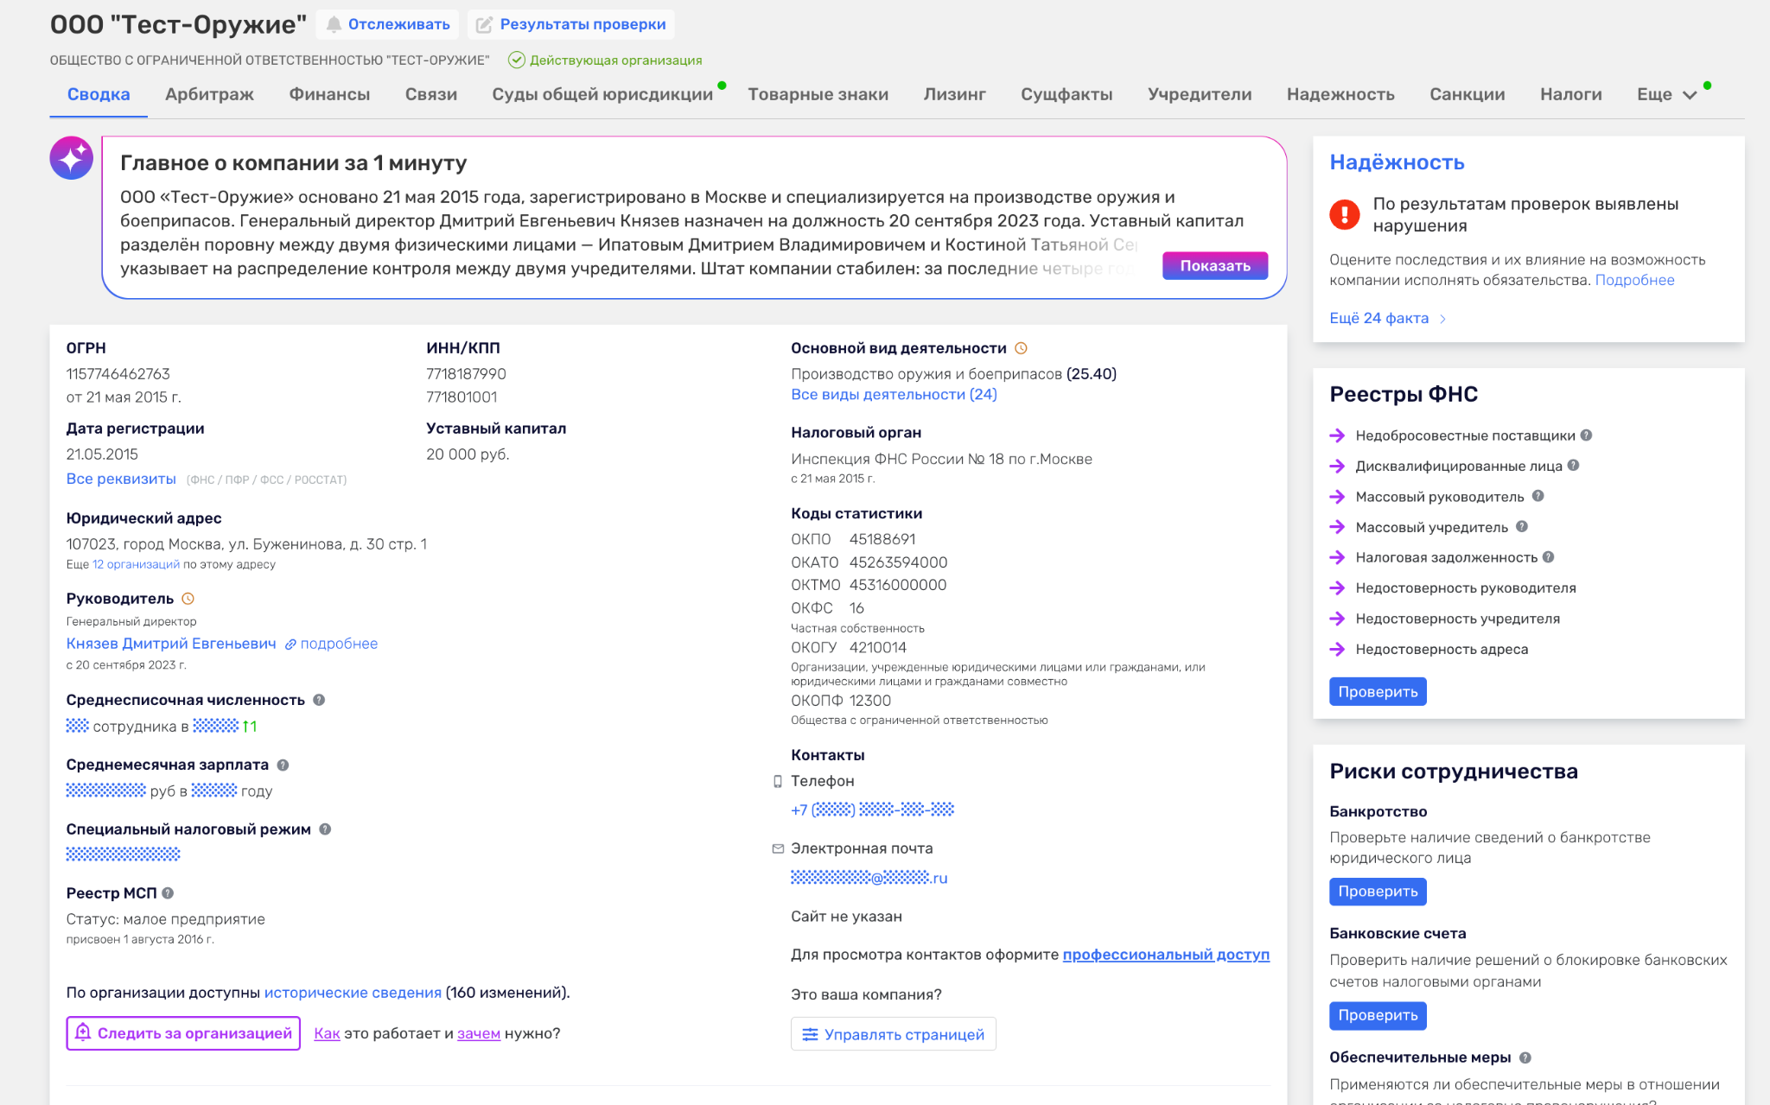Open 12 организаций link

[x=136, y=564]
